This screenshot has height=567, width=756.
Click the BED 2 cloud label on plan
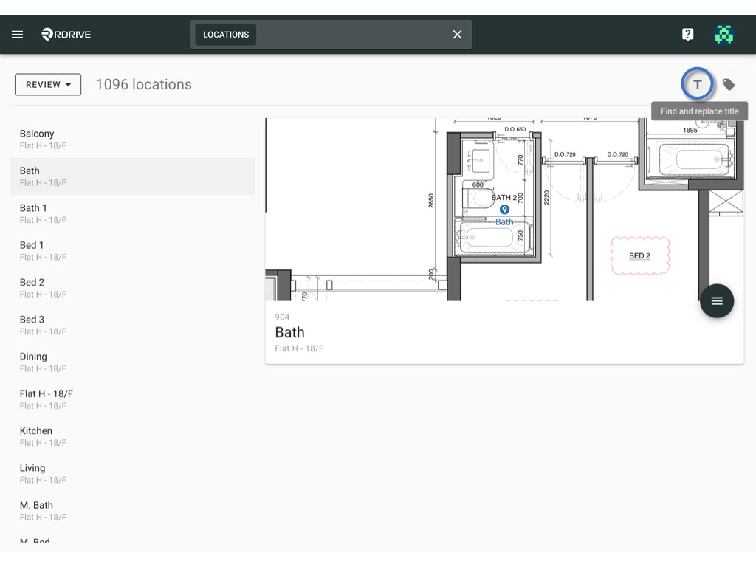(x=640, y=256)
